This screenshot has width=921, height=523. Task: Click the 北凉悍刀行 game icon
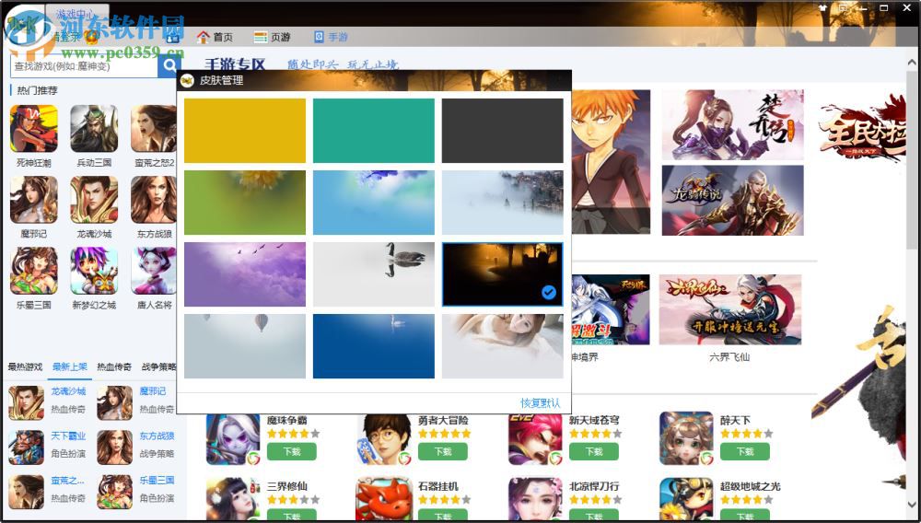coord(535,500)
